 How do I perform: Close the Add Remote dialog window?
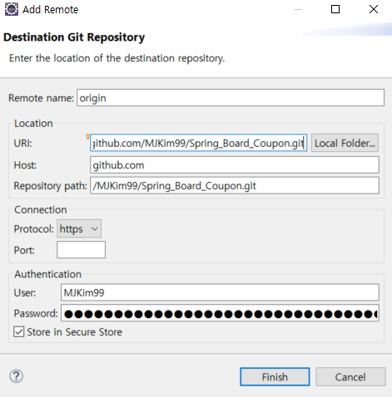[374, 9]
